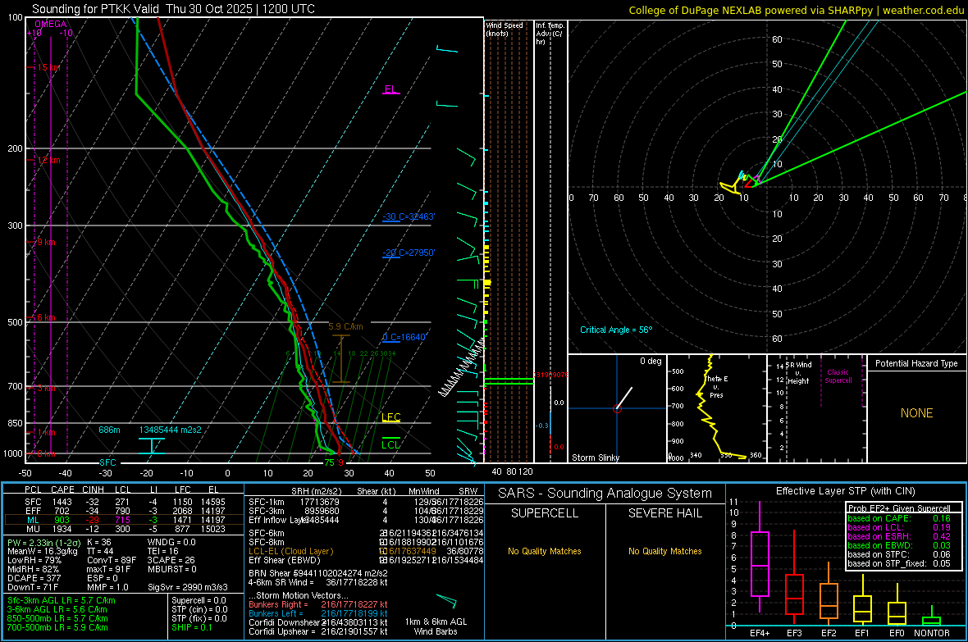Click "No Quality Matches" under SUPERCELL
Image resolution: width=968 pixels, height=642 pixels.
545,551
